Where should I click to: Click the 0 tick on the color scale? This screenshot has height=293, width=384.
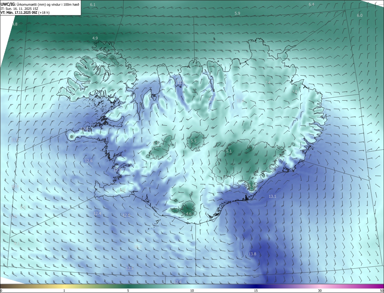tap(1, 291)
